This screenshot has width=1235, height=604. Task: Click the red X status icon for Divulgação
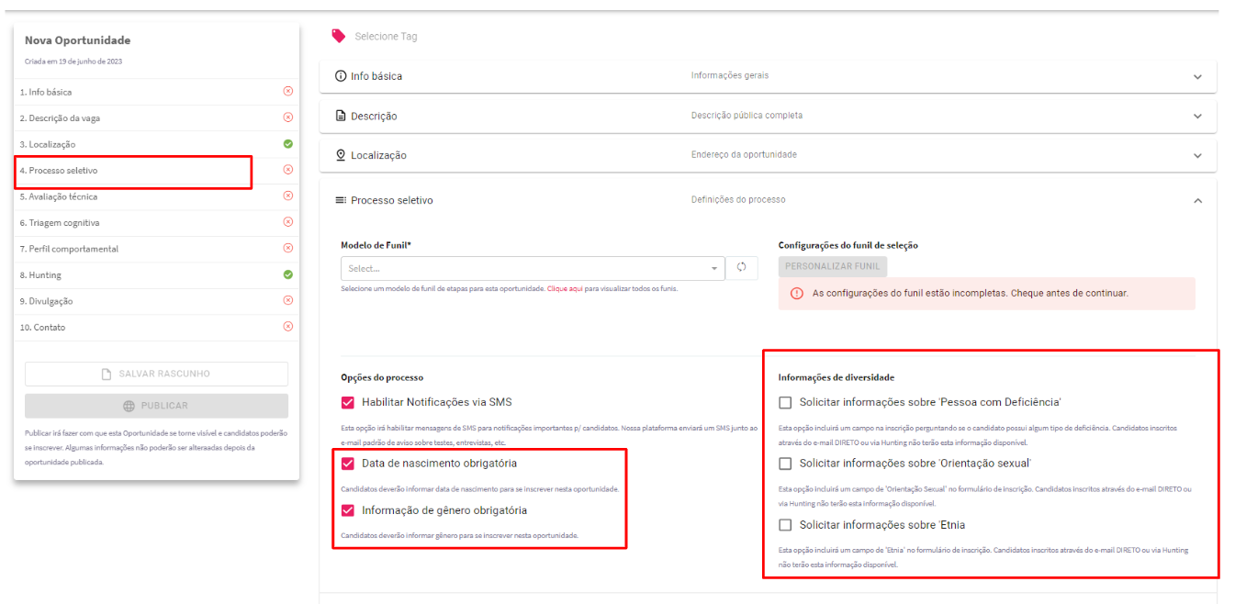click(288, 300)
